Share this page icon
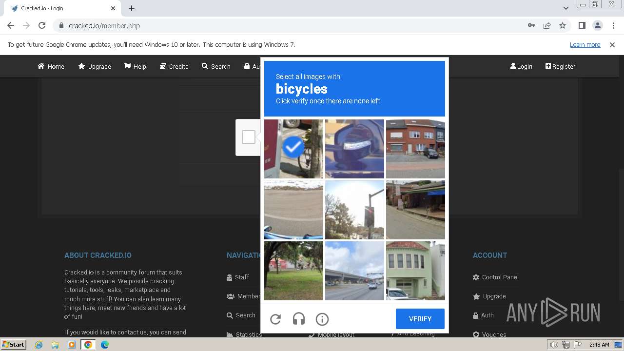 tap(547, 25)
